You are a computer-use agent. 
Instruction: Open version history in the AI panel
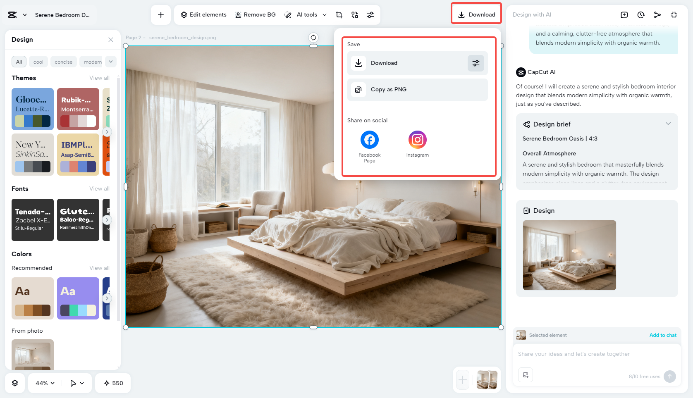pos(640,14)
